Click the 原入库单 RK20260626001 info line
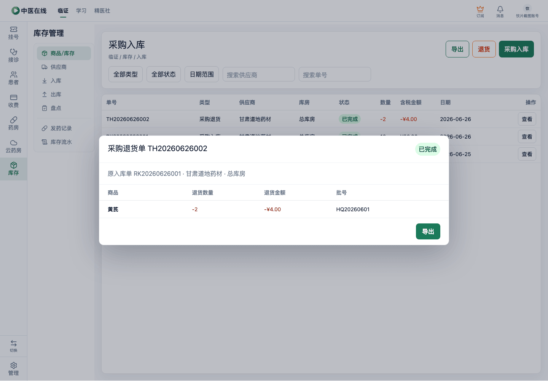 (177, 174)
